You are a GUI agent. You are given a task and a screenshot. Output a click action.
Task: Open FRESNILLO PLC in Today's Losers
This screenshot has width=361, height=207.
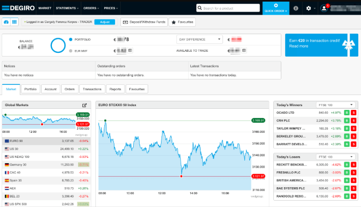coord(288,172)
